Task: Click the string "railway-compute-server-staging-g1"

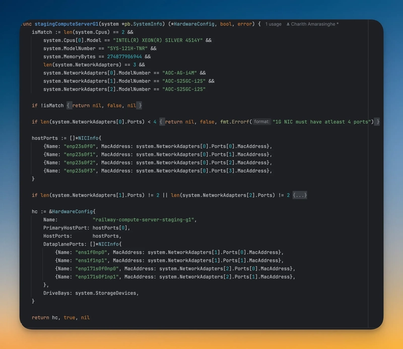Action: pyautogui.click(x=143, y=220)
